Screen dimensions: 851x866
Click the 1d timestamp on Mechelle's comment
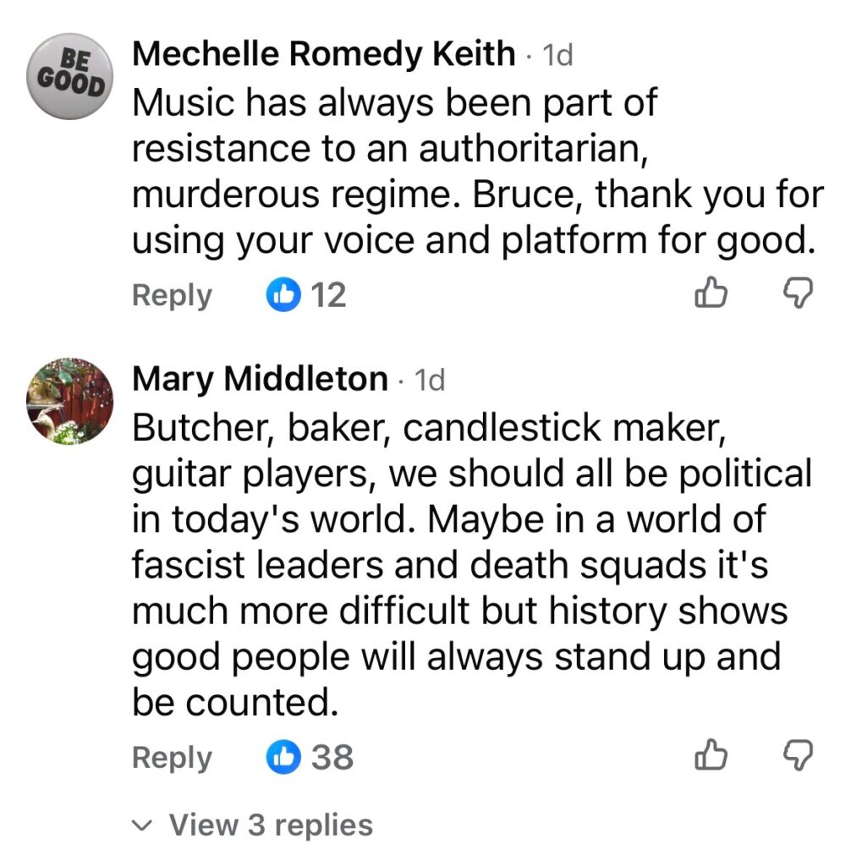(557, 56)
